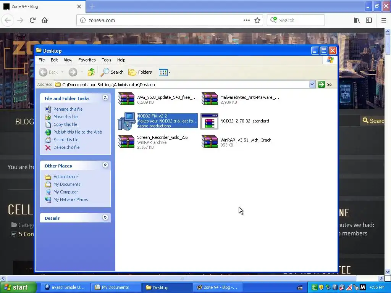Toggle the Folders pane in Explorer

click(x=140, y=72)
